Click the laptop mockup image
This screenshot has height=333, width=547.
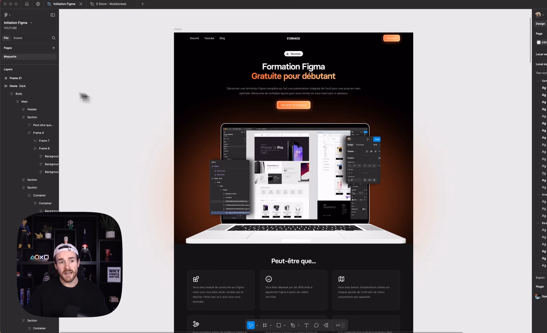296,183
